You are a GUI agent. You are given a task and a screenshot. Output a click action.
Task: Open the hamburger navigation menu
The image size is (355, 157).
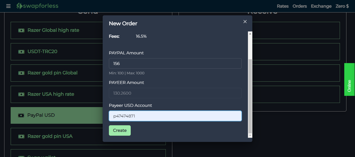8,6
